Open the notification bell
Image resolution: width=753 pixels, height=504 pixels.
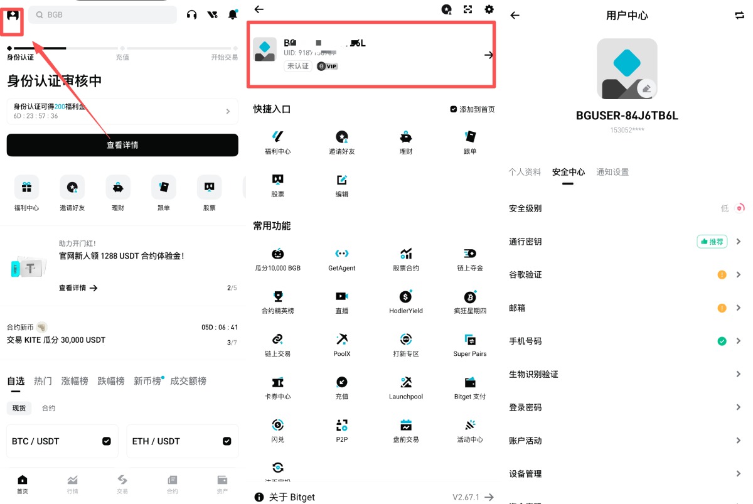point(233,14)
